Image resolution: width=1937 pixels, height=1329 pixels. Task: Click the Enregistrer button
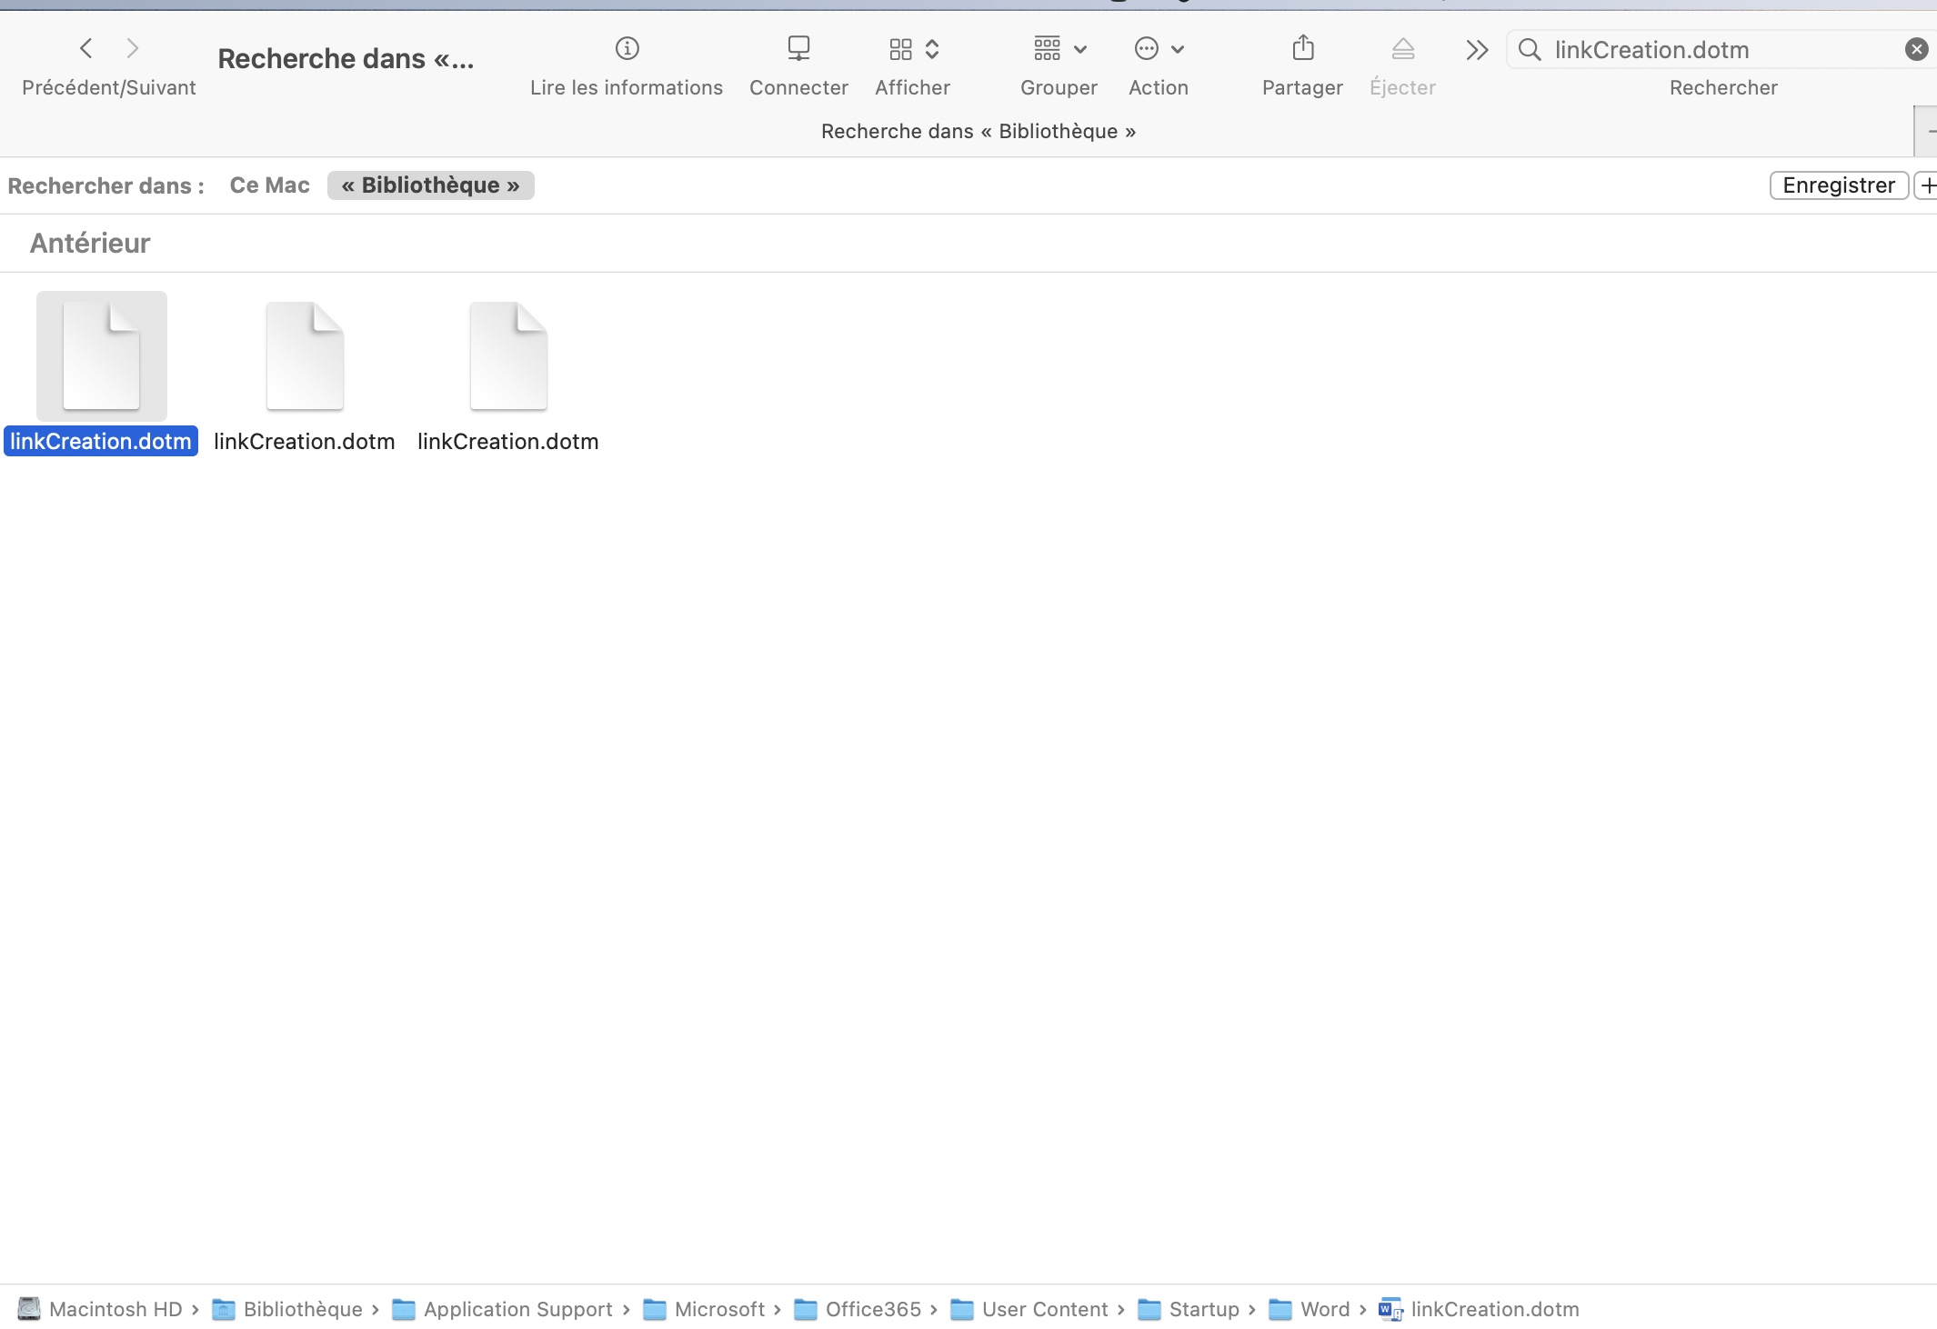point(1838,185)
